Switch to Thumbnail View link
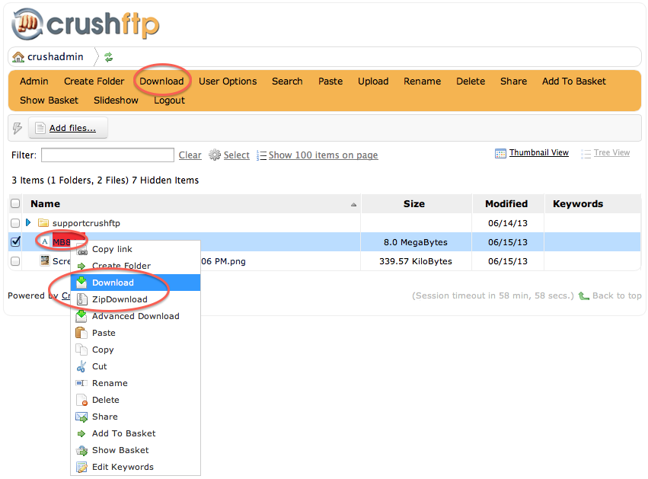648x479 pixels. pos(539,152)
